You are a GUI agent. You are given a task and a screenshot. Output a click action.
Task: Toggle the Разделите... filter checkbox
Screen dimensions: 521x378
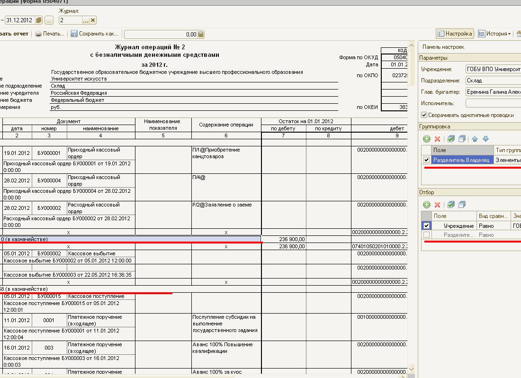coord(426,235)
